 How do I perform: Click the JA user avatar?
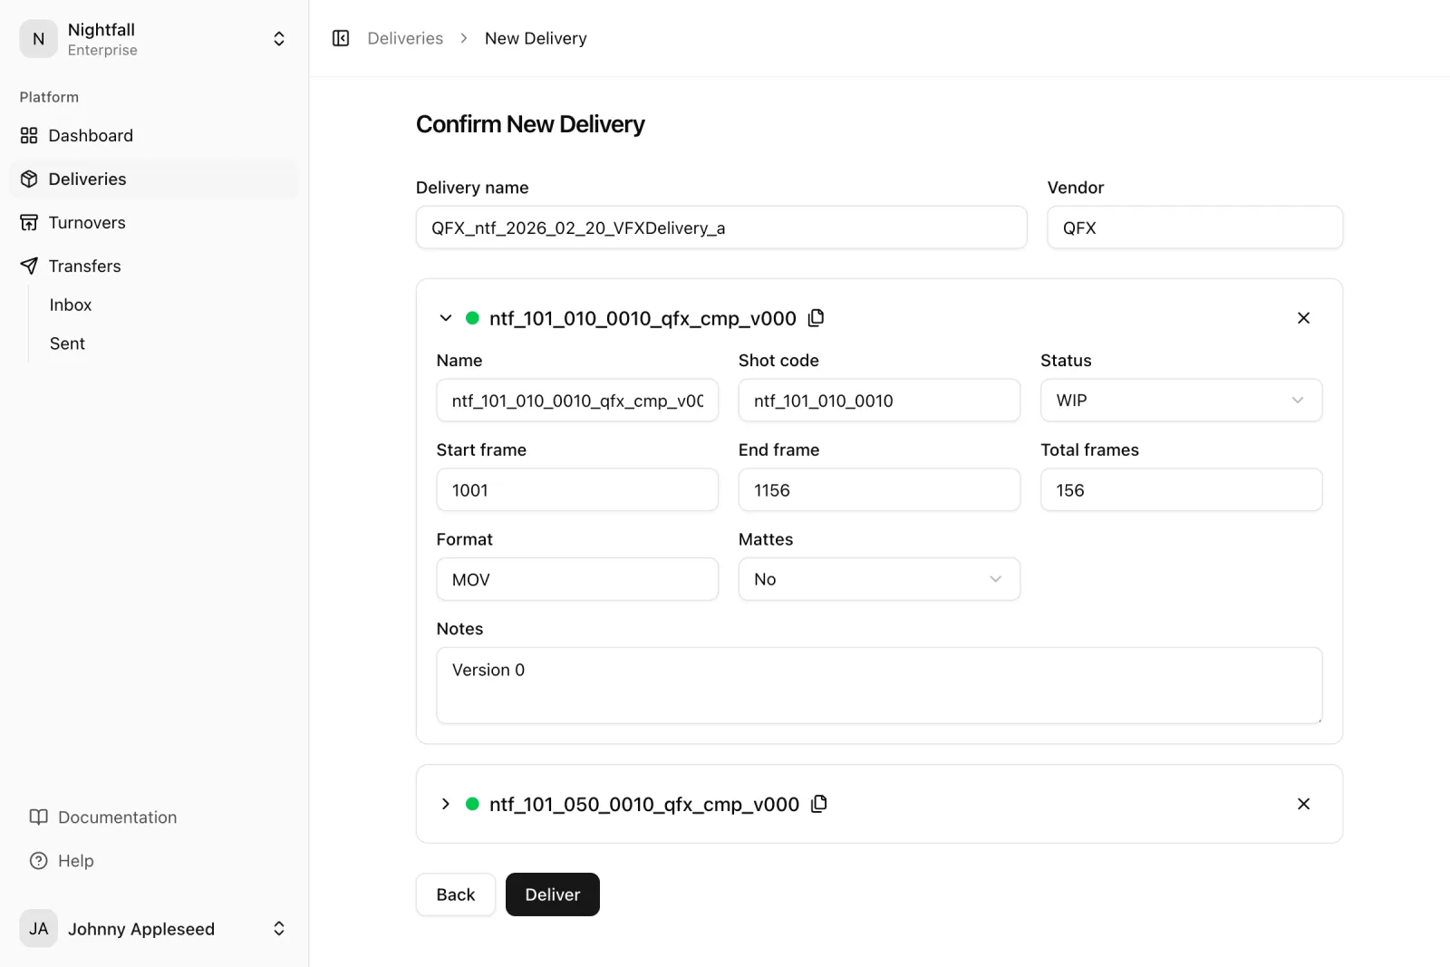tap(38, 929)
